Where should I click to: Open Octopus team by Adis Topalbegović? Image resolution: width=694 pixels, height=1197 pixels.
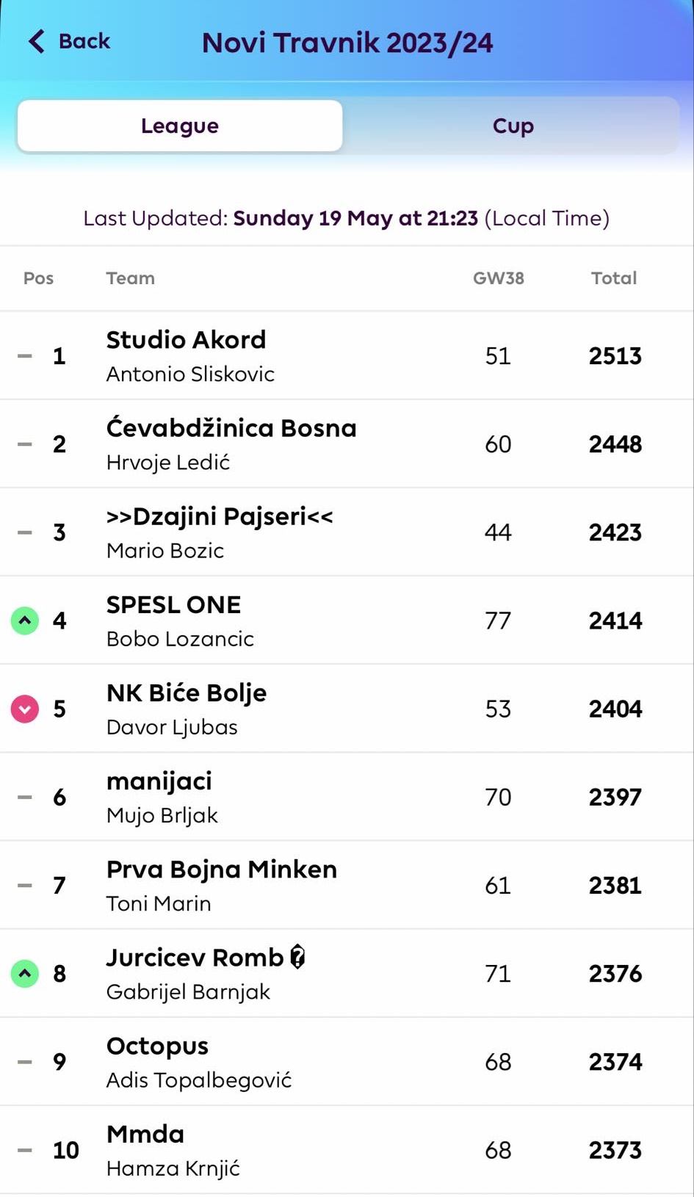pyautogui.click(x=347, y=1062)
